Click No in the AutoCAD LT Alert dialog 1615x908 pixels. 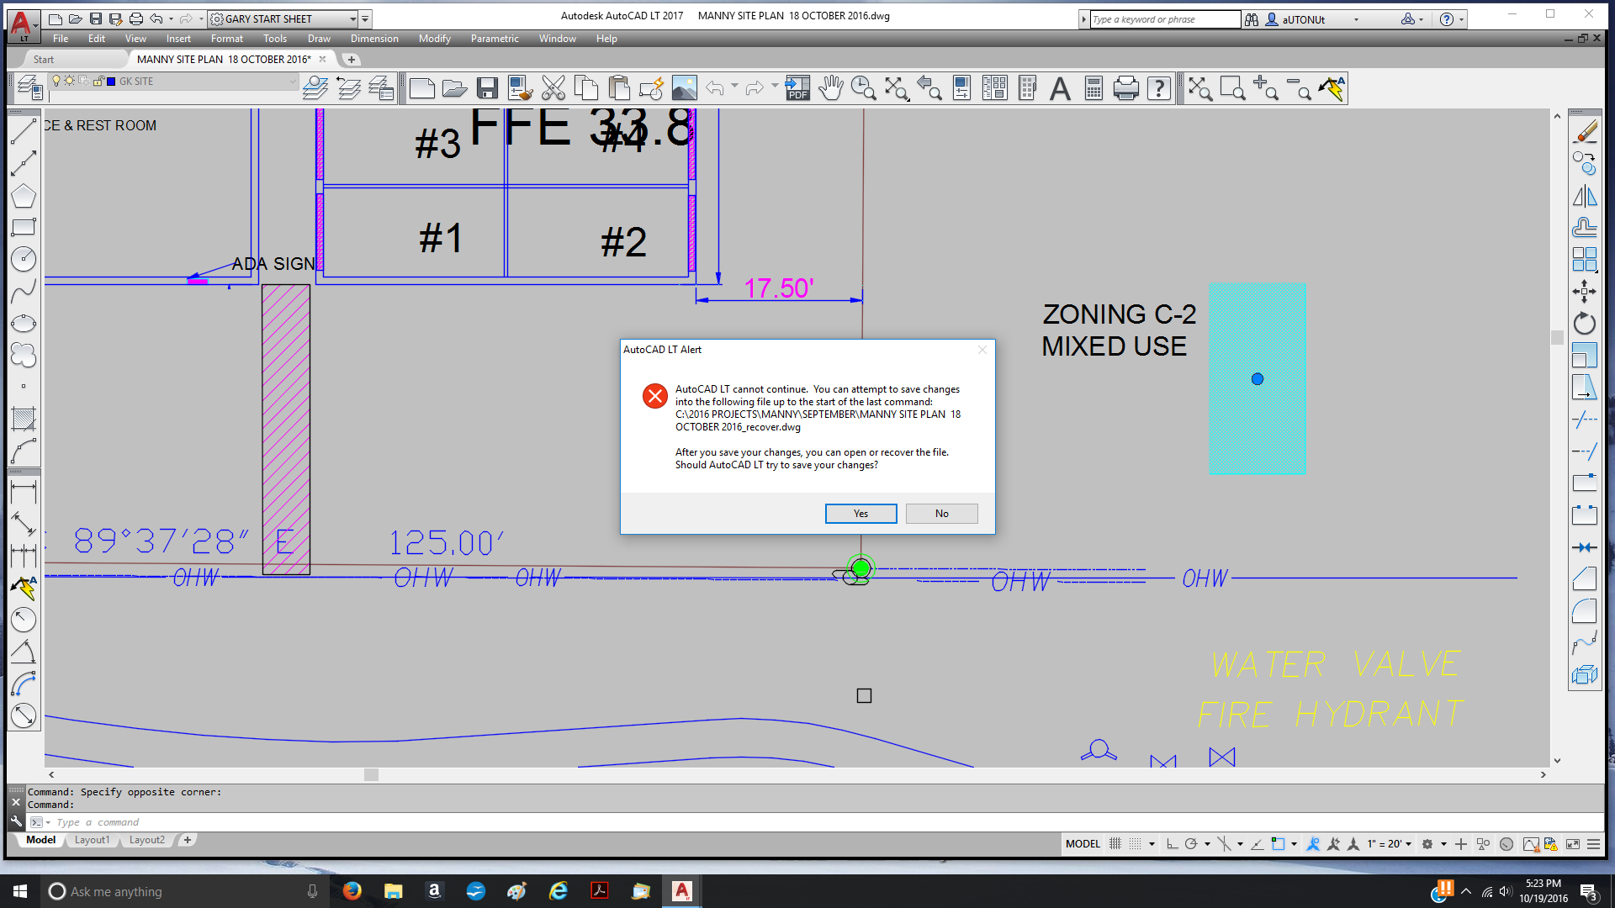(x=941, y=513)
